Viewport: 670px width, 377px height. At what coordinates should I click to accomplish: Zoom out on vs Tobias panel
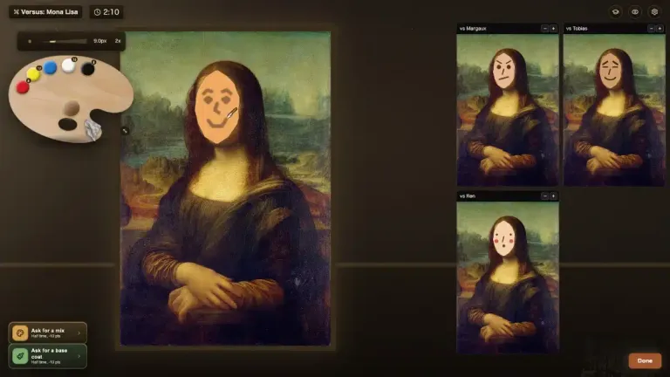(x=651, y=29)
